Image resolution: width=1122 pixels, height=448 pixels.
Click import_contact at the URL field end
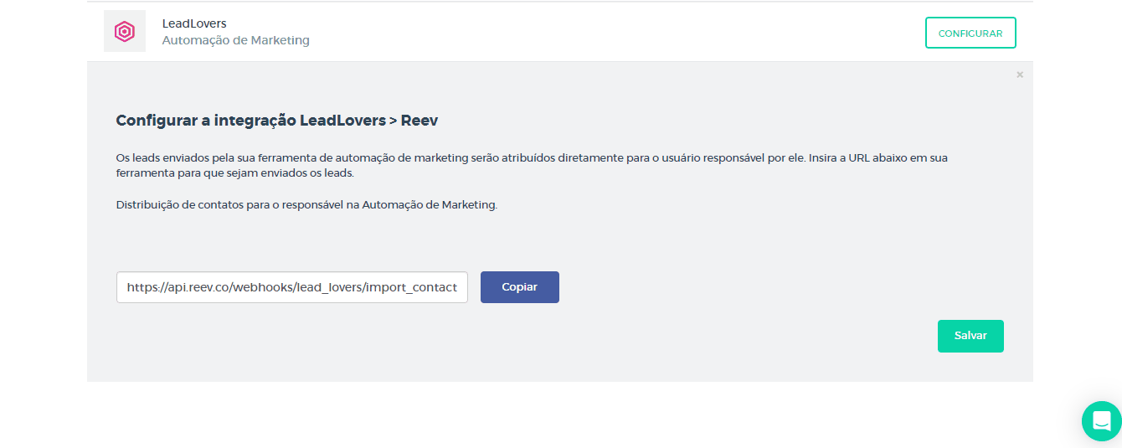pos(411,287)
